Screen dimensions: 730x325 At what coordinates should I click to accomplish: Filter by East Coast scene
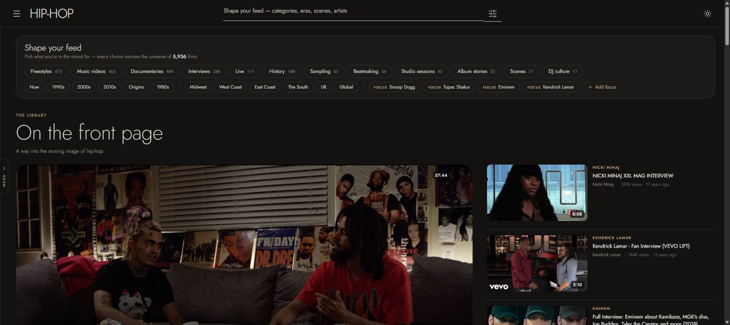[265, 87]
